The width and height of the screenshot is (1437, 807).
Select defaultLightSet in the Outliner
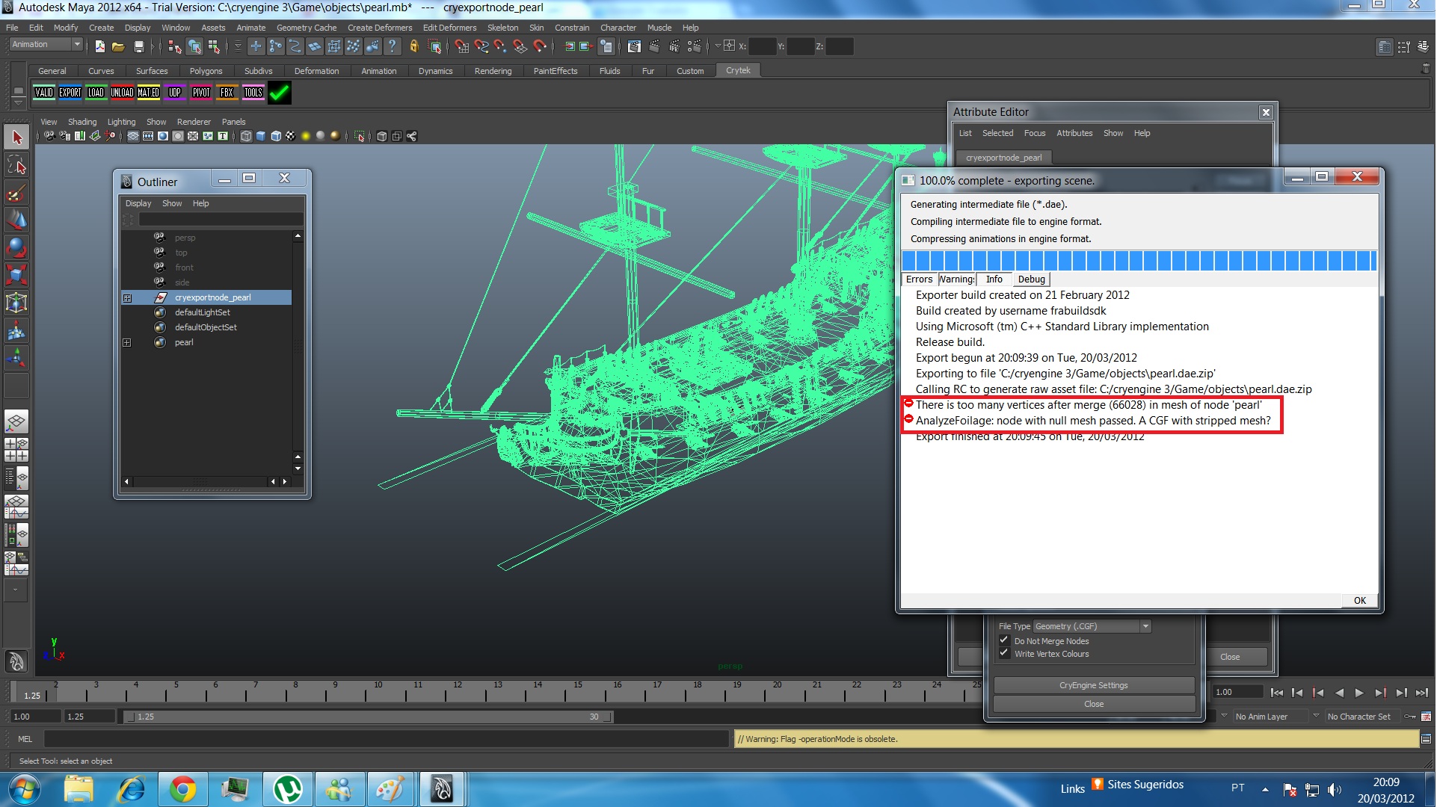click(x=202, y=312)
